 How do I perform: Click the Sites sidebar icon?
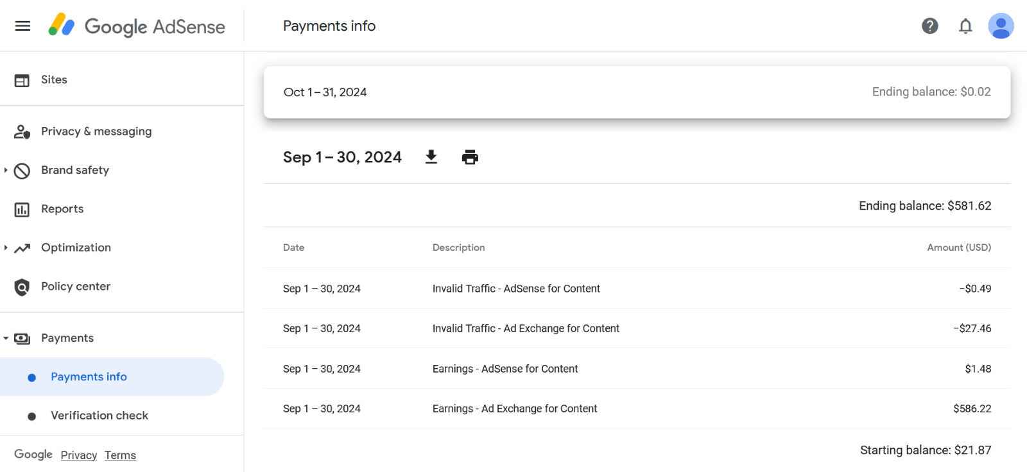pos(22,80)
